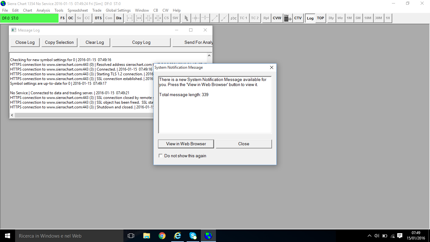Click the DTS toolbar button
Viewport: 430px width, 242px height.
[x=99, y=18]
